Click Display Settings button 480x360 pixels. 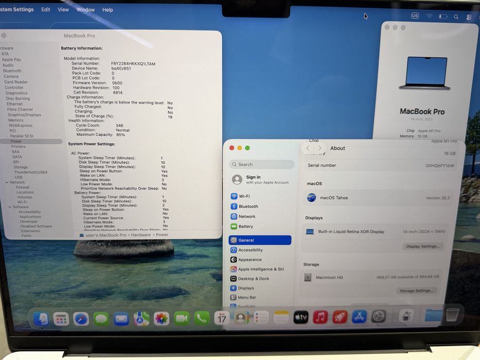pos(422,246)
